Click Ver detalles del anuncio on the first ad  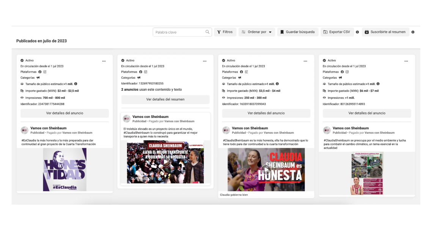pos(64,113)
